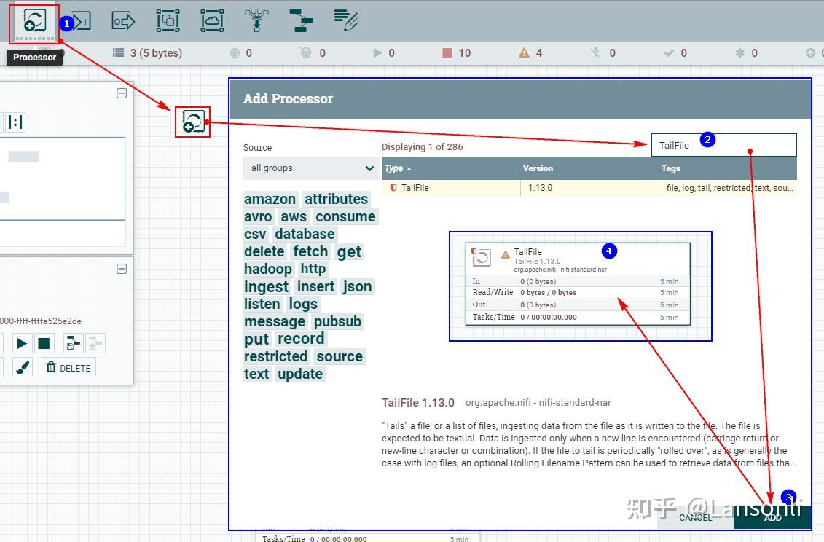The image size is (824, 542).
Task: Click the locally modified asterisk status icon
Action: pos(740,52)
